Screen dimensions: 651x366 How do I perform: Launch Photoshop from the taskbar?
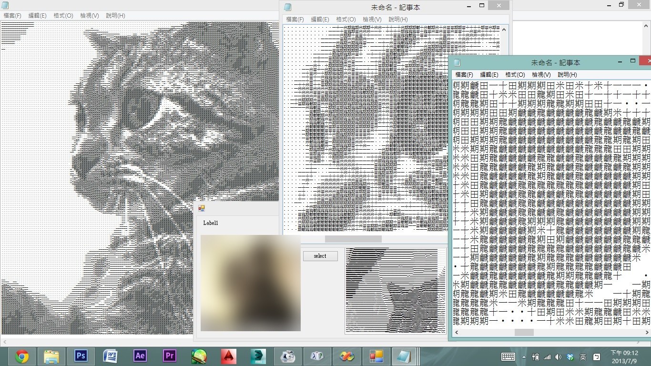[x=81, y=356]
